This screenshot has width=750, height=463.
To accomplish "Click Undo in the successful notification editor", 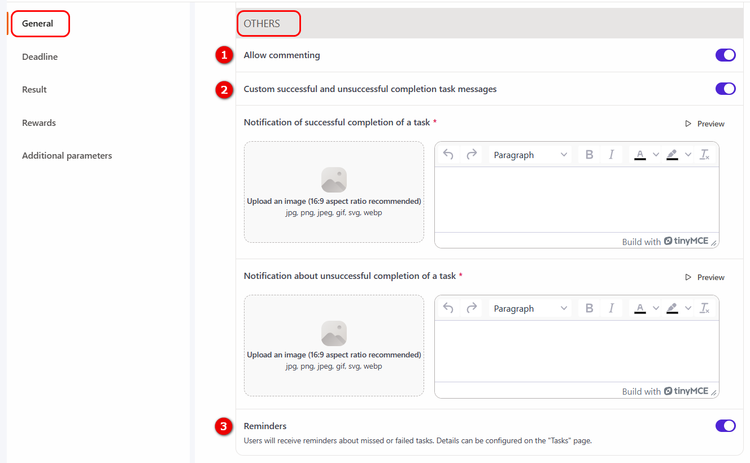I will (x=448, y=155).
